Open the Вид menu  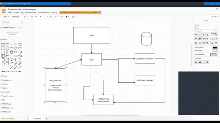pyautogui.click(x=22, y=13)
